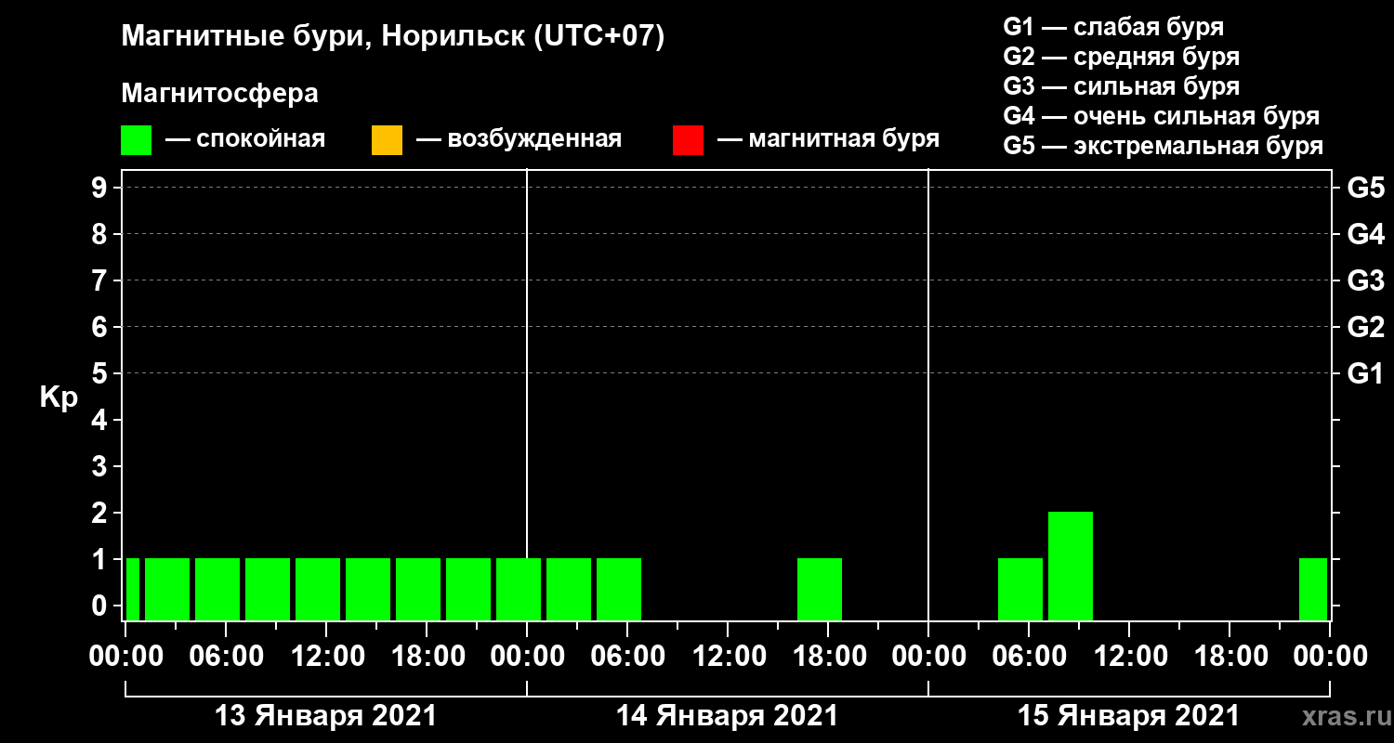The image size is (1394, 743).
Task: Click the orange excited magnetosphere legend swatch
Action: click(387, 140)
